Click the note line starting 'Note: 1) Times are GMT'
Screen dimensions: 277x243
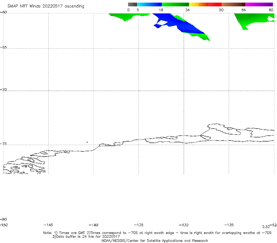tap(157, 233)
